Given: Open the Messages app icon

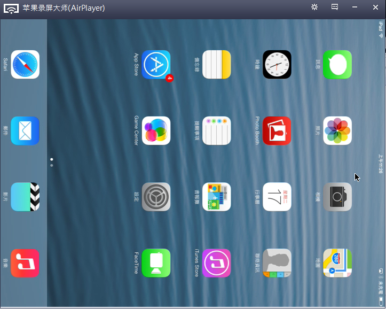Looking at the screenshot, I should [x=337, y=65].
